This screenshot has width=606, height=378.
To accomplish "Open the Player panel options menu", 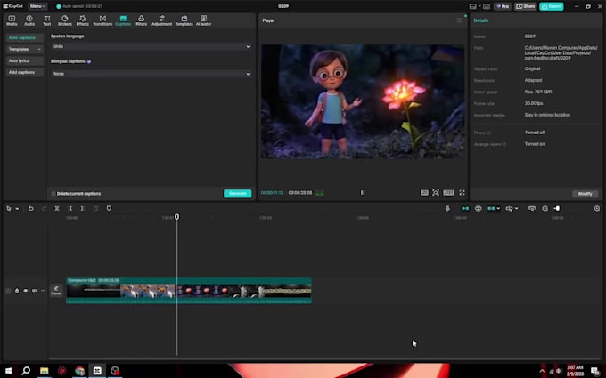I will tap(459, 20).
